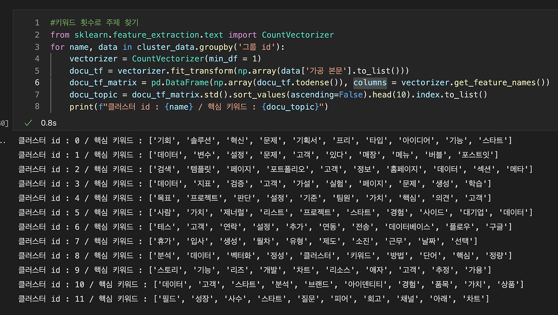The height and width of the screenshot is (315, 558).
Task: Click the 'print' call on line 8
Action: [x=81, y=106]
